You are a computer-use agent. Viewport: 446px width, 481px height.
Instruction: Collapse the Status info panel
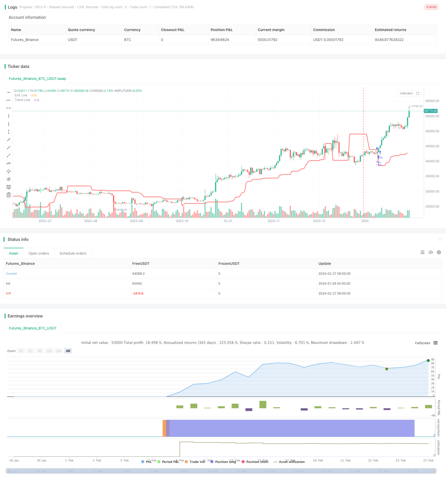440,239
